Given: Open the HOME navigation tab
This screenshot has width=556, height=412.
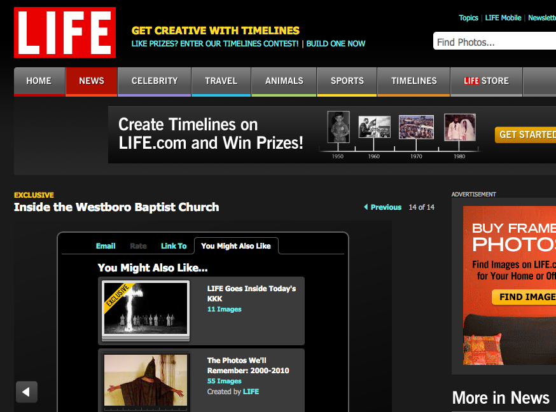Looking at the screenshot, I should [39, 81].
